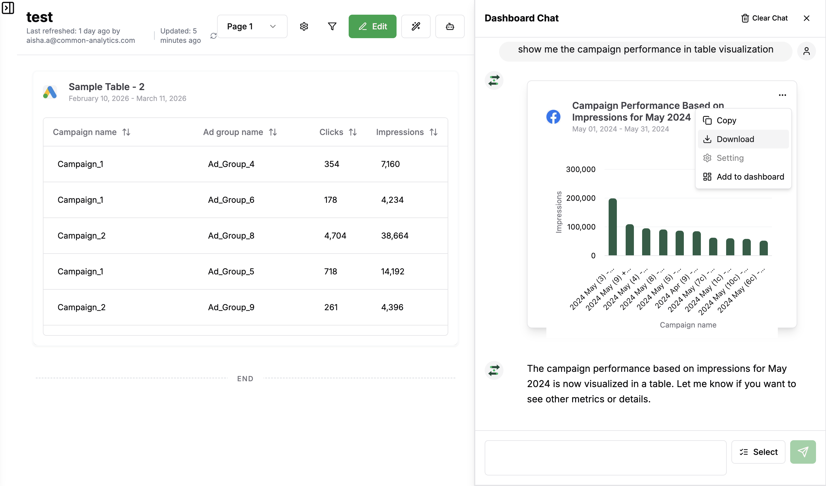Open the Page 1 dropdown

[x=252, y=26]
